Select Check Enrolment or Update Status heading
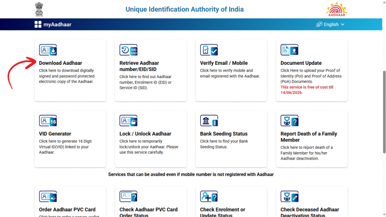The width and height of the screenshot is (386, 217). click(x=222, y=212)
